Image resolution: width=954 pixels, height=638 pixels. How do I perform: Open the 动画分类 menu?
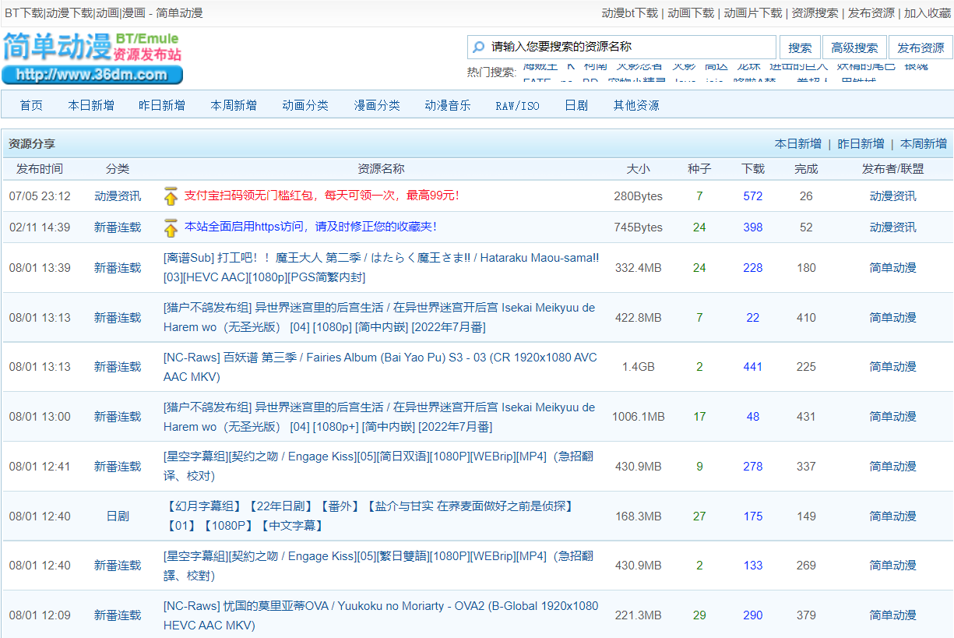(305, 105)
